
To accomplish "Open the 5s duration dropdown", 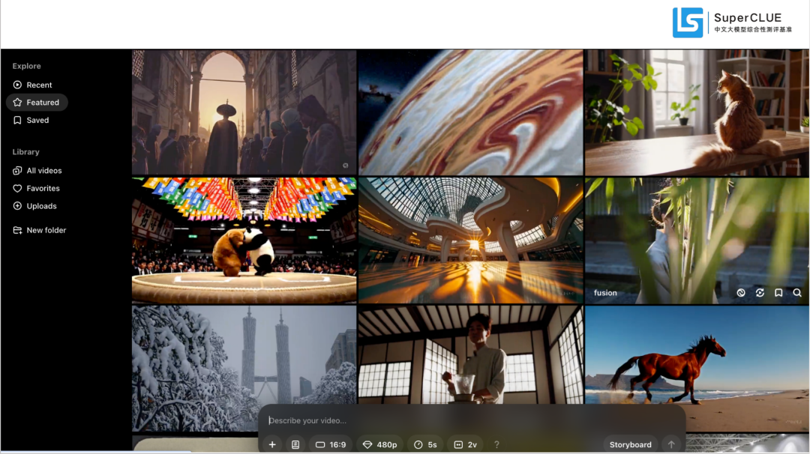I will [426, 444].
